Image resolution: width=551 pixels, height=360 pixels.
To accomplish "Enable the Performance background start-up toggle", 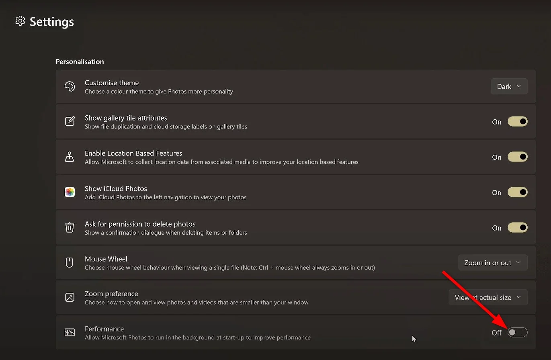I will tap(517, 333).
